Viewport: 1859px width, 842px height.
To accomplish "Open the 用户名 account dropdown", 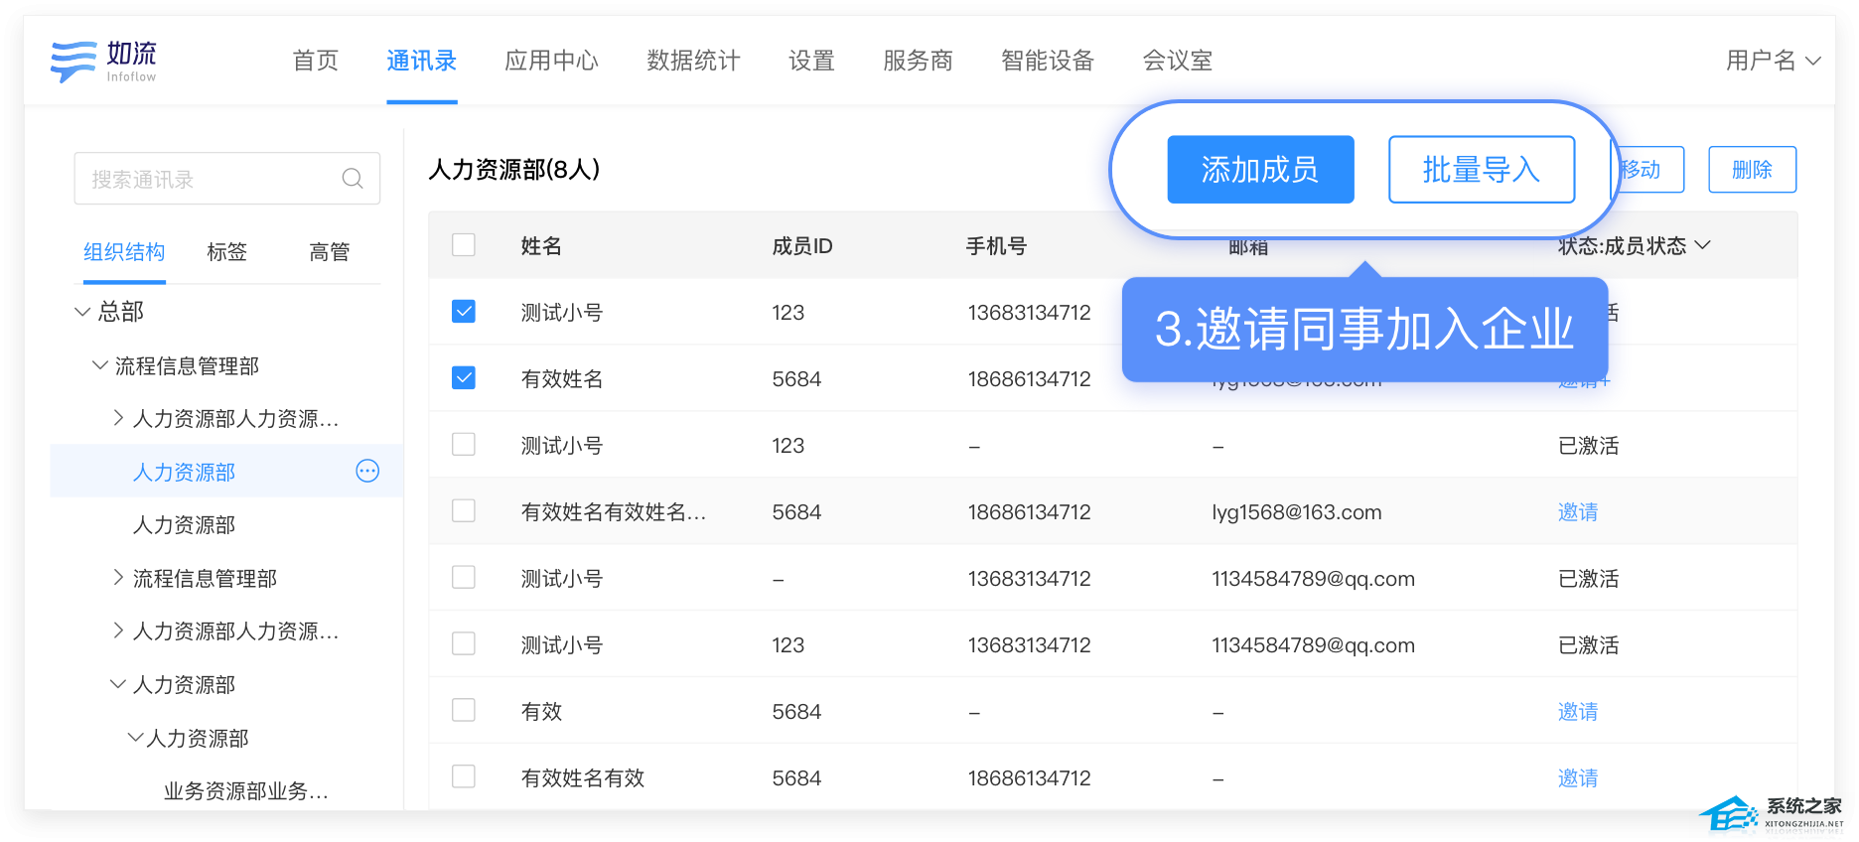I will 1773,61.
